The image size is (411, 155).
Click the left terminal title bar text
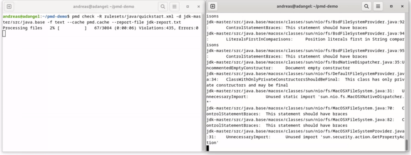point(104,7)
